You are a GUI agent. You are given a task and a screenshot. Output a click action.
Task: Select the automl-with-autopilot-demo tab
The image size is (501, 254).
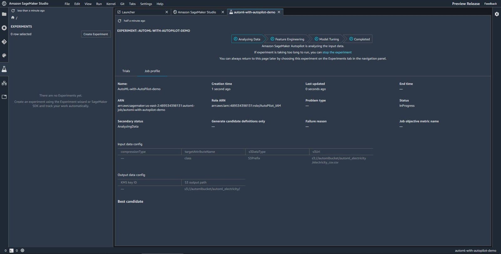point(255,12)
